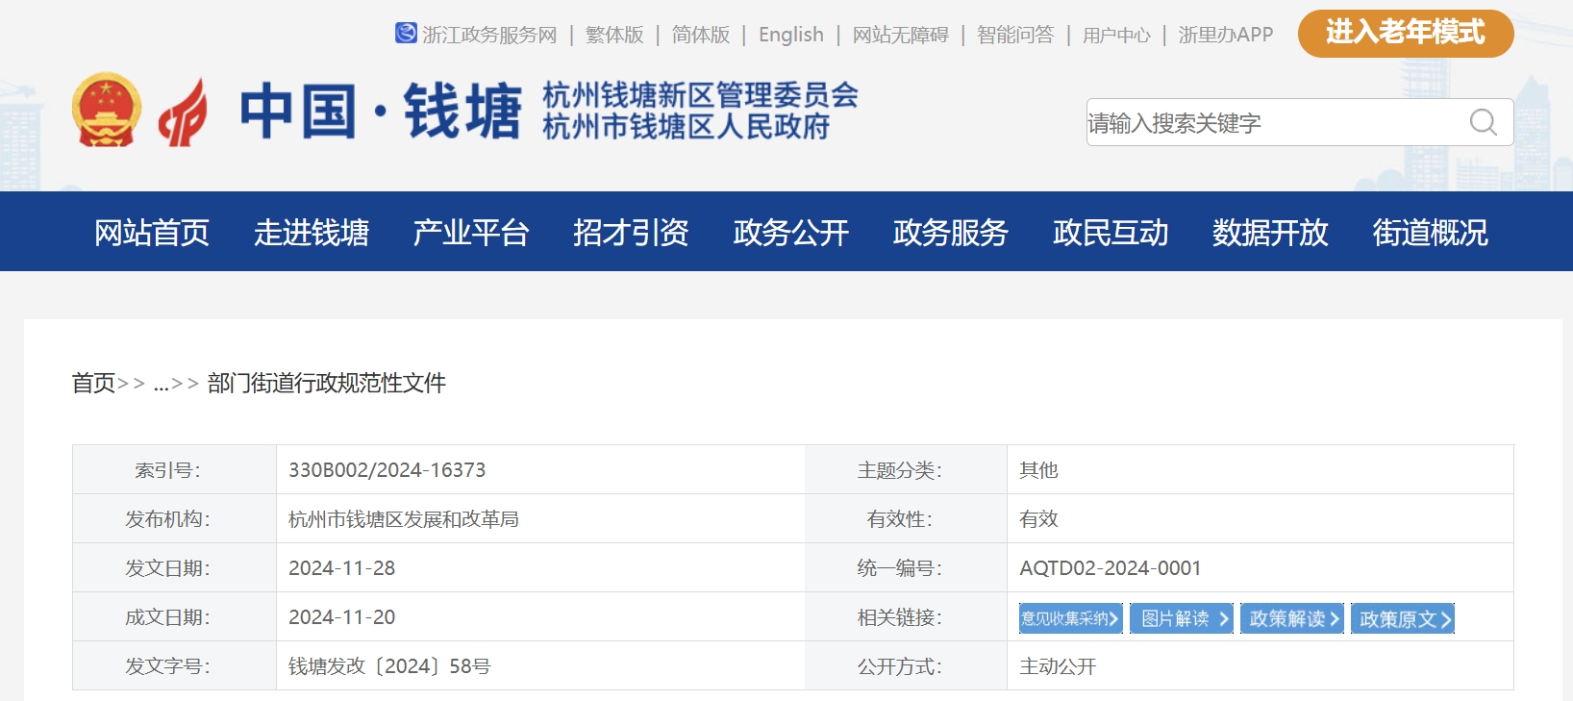Click the 公开方式 label cell

(x=906, y=665)
